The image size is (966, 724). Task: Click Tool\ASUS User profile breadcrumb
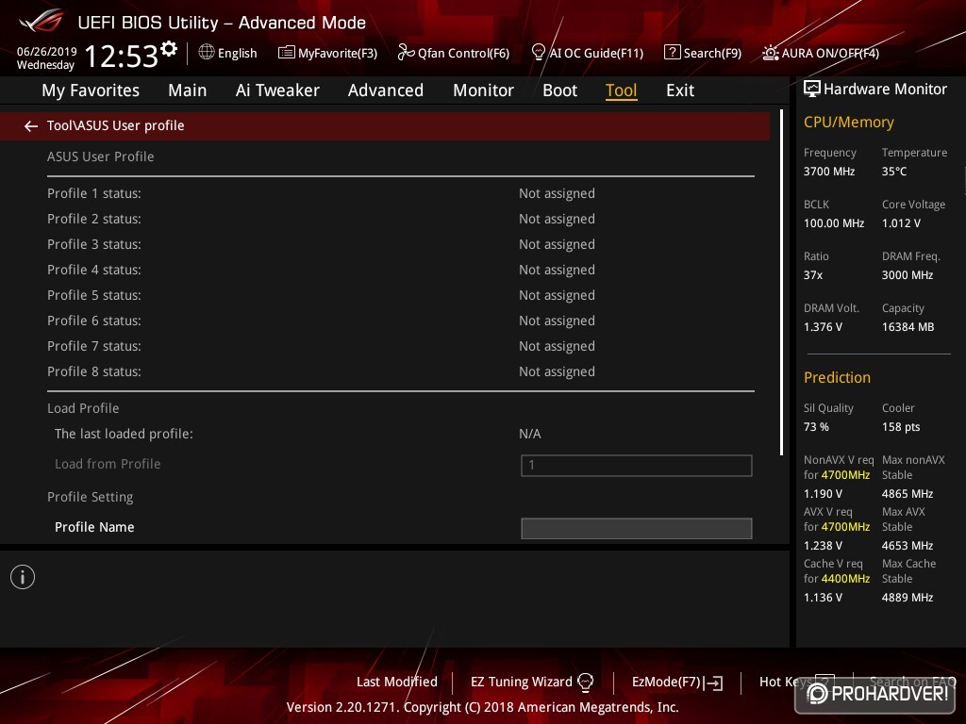pyautogui.click(x=115, y=125)
